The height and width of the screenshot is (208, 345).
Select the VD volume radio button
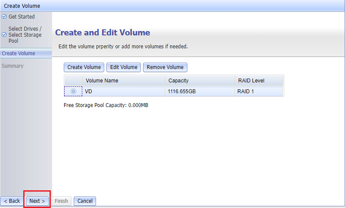pos(73,91)
